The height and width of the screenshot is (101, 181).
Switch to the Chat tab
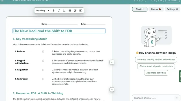tap(140, 9)
